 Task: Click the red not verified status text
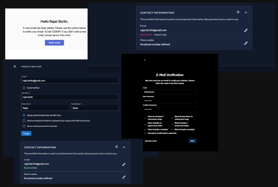(146, 35)
